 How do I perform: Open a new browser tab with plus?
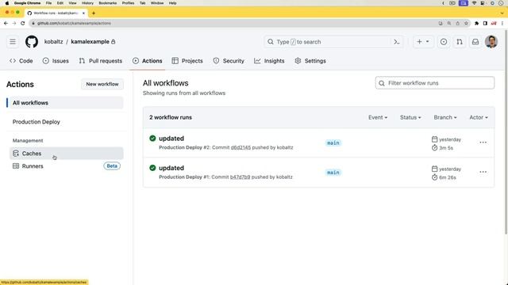94,13
